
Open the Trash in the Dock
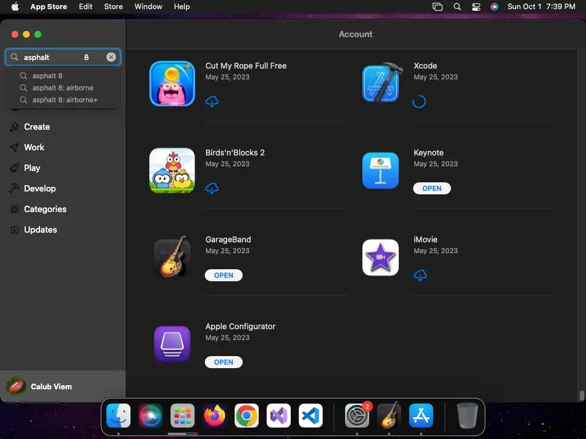[x=467, y=416]
